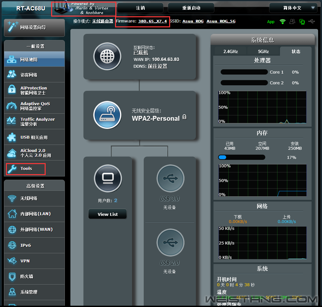322x307 pixels.
Task: Click the WPA2-Personal security level text
Action: pyautogui.click(x=156, y=118)
